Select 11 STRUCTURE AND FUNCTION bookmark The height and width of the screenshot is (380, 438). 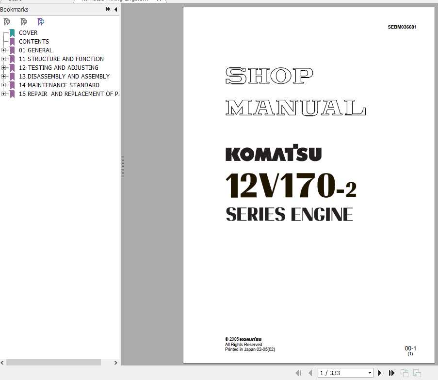(x=61, y=59)
